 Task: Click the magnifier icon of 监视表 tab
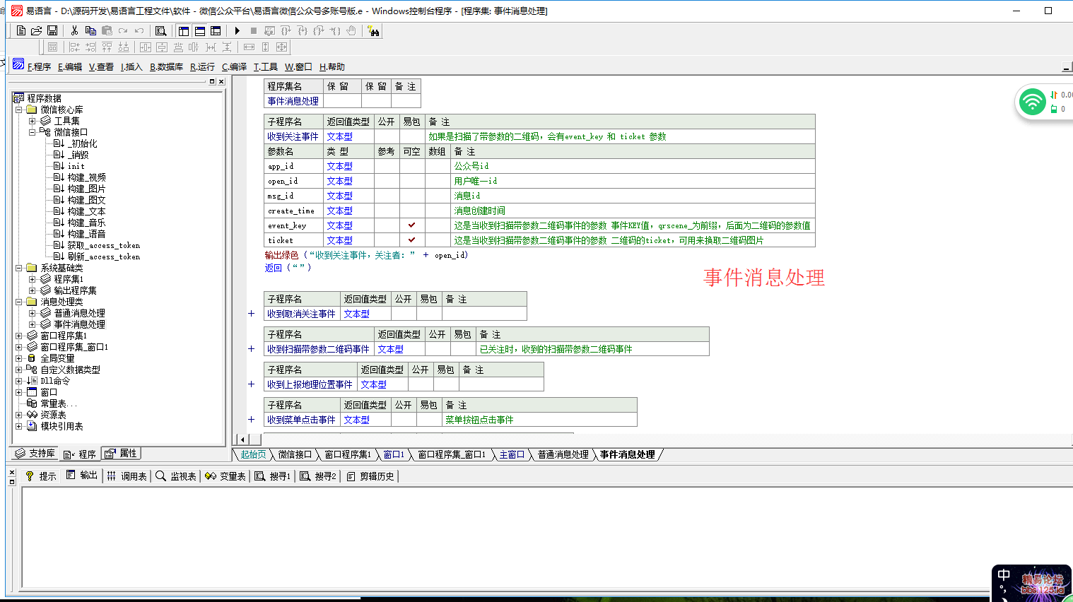point(160,476)
